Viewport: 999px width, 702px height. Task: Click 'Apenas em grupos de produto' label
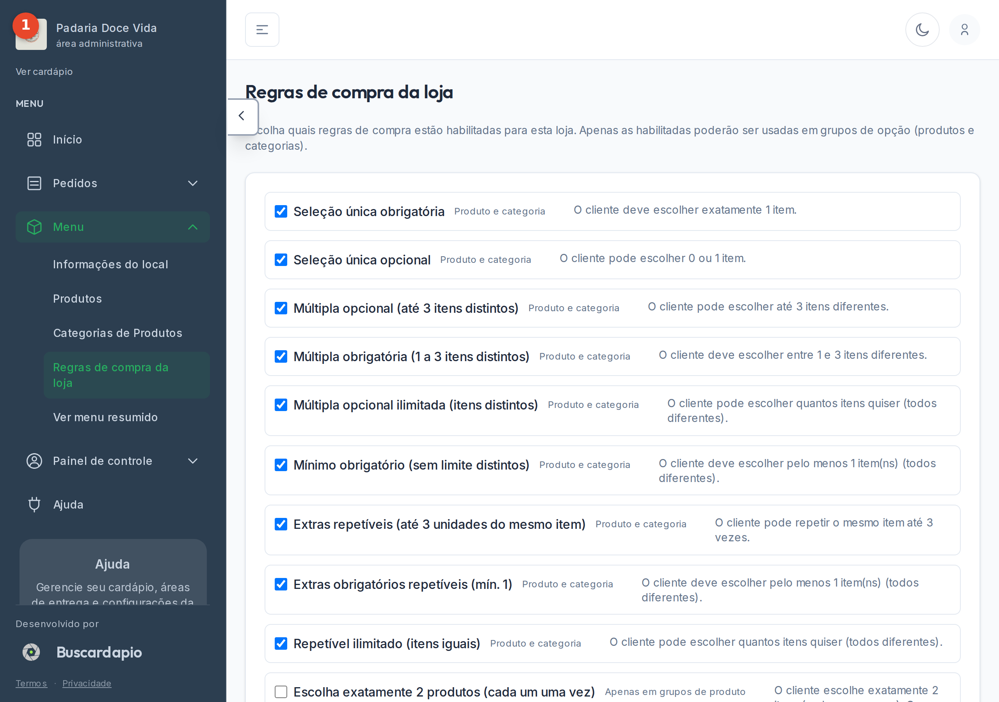coord(675,691)
